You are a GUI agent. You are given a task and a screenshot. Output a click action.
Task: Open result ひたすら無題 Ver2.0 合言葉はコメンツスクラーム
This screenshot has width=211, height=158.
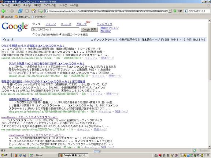point(33,46)
